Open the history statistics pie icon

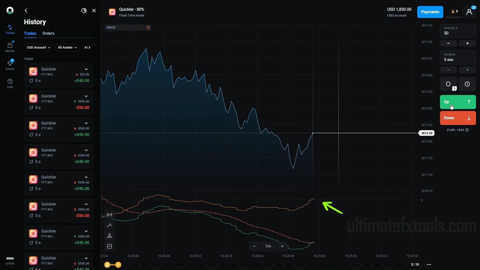tap(84, 10)
